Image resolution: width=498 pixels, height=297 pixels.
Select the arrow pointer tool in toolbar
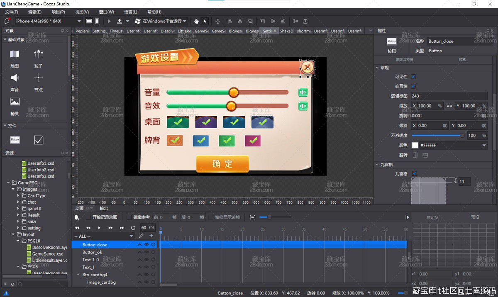pos(205,21)
